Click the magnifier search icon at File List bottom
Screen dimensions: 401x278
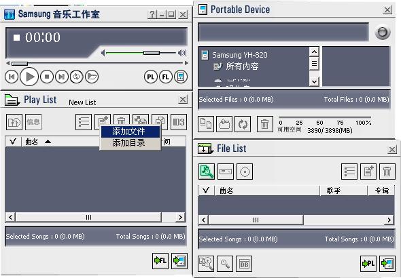click(x=225, y=264)
